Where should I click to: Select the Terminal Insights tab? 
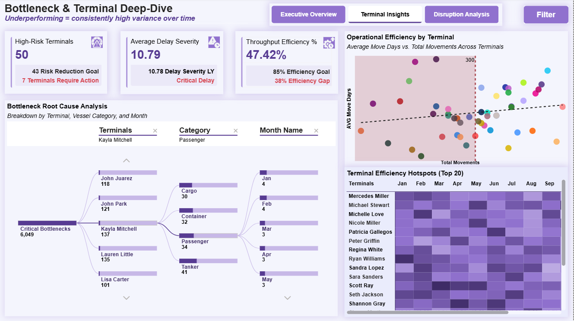(x=385, y=14)
